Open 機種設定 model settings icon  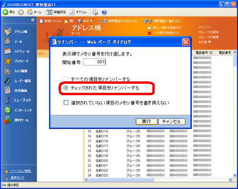[x=50, y=12]
